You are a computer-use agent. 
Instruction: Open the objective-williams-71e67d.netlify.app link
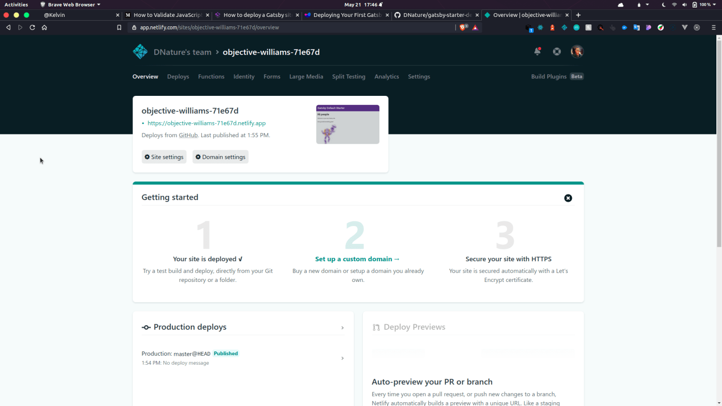206,123
